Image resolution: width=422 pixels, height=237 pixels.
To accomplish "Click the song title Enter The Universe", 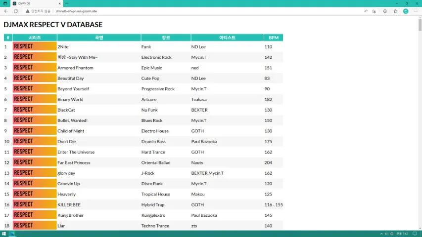I will (x=76, y=152).
